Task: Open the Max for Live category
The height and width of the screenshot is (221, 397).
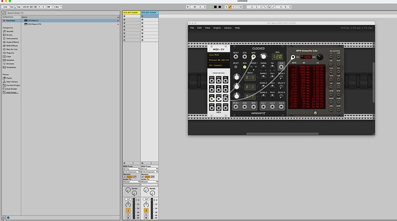Action: [x=12, y=49]
